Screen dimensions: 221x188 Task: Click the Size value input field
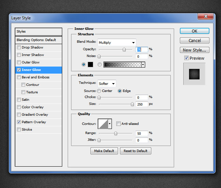pyautogui.click(x=141, y=104)
